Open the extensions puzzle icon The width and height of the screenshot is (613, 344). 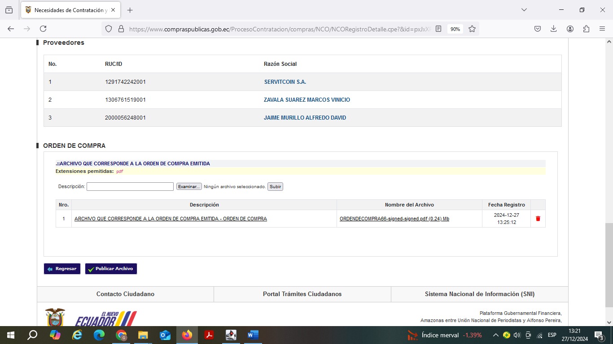(x=586, y=29)
